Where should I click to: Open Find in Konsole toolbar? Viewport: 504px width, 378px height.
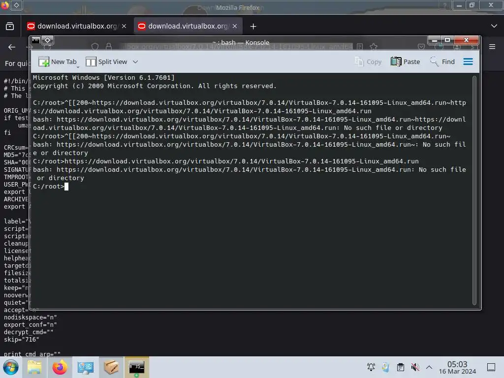pyautogui.click(x=442, y=62)
